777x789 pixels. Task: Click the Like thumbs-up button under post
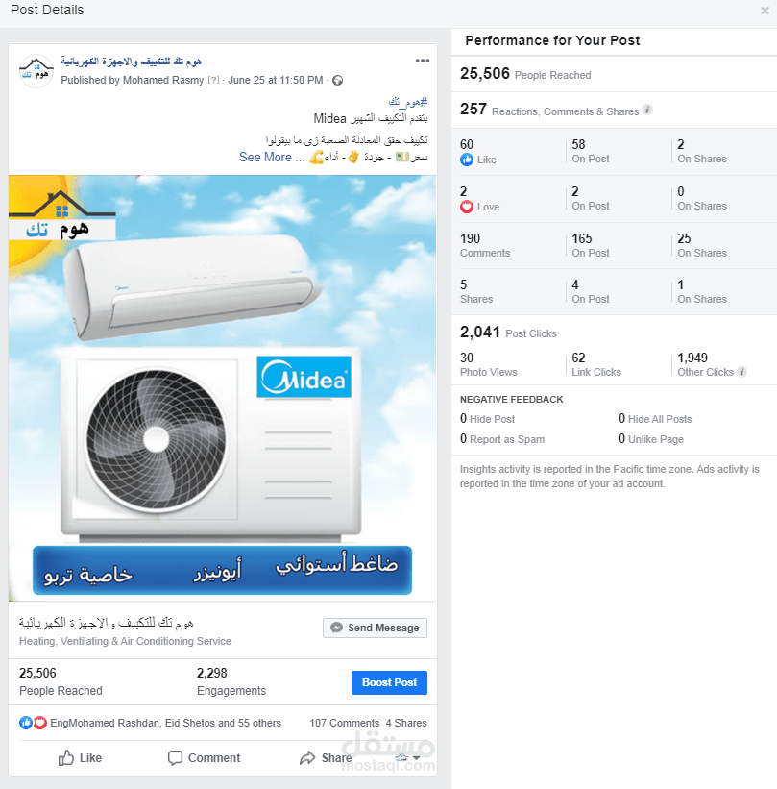[x=80, y=758]
